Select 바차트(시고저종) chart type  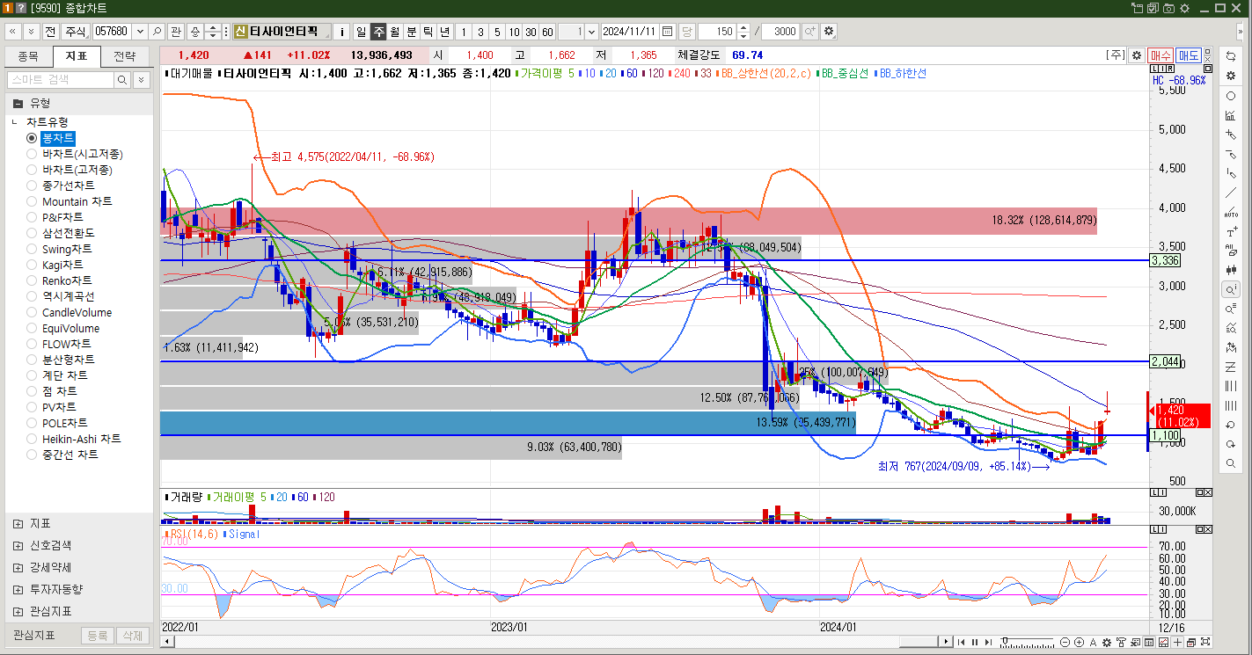tap(83, 154)
